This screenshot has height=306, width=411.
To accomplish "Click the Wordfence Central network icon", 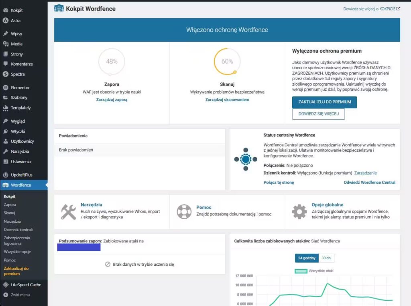I will (246, 159).
